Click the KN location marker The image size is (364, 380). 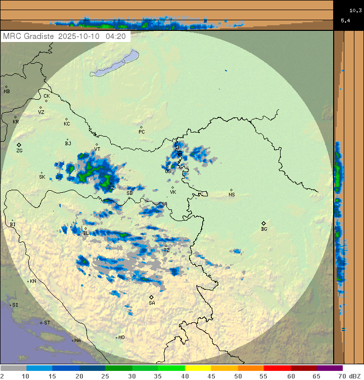pyautogui.click(x=28, y=281)
